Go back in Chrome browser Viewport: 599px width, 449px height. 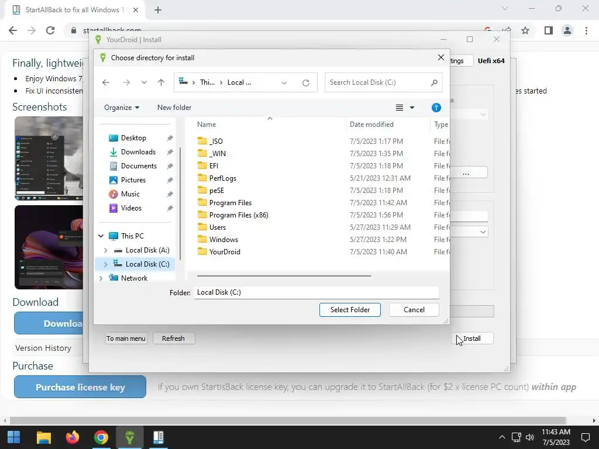pos(13,30)
